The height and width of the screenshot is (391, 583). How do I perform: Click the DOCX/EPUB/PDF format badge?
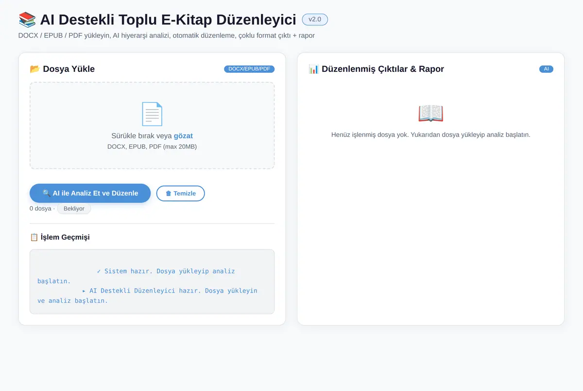coord(249,69)
